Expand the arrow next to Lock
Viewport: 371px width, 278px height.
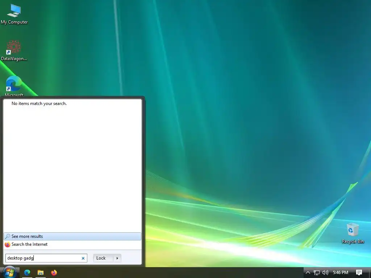coord(117,258)
